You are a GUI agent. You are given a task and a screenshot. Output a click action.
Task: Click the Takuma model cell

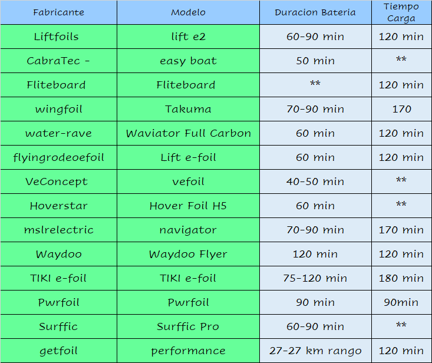[188, 109]
